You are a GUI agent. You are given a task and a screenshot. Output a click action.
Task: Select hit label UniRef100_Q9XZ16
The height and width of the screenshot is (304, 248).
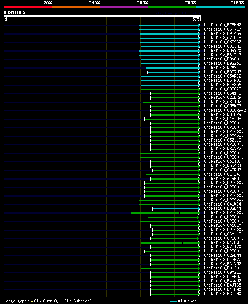(222, 272)
